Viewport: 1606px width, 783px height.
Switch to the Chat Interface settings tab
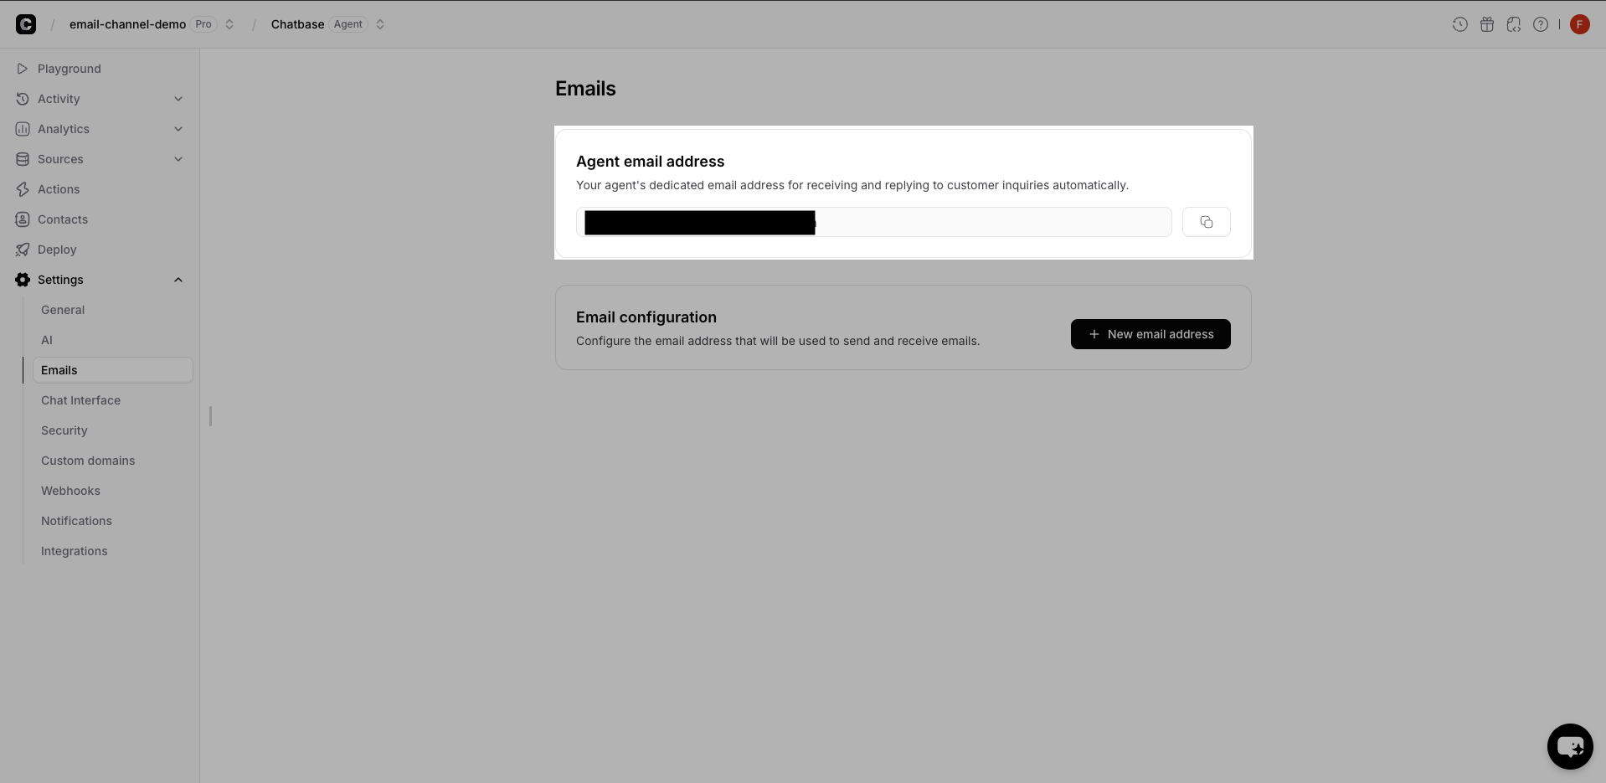click(80, 400)
